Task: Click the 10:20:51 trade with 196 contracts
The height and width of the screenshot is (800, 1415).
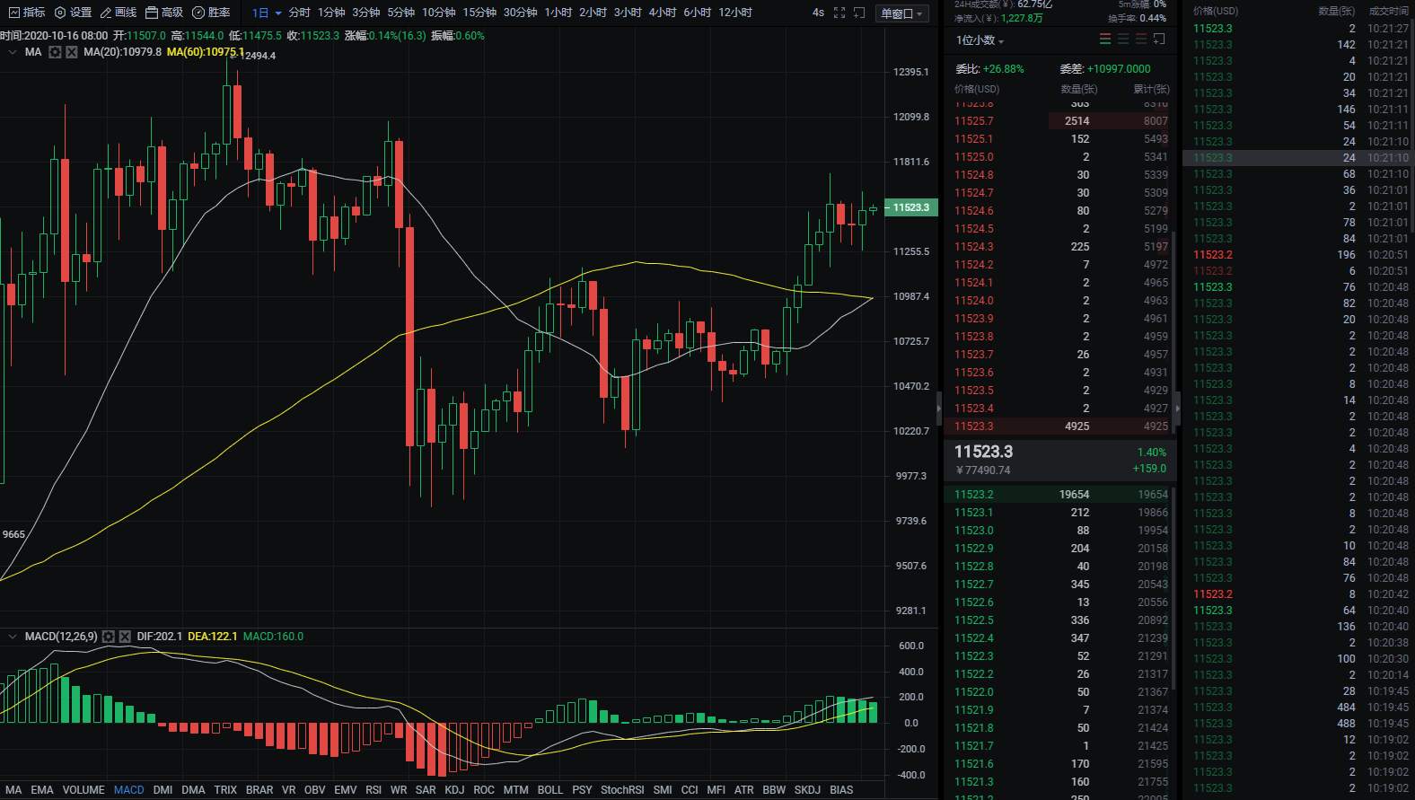Action: click(1300, 255)
